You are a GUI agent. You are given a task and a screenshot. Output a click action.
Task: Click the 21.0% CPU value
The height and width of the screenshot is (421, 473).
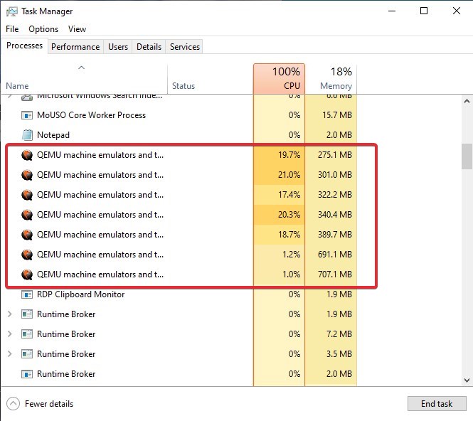pos(289,175)
